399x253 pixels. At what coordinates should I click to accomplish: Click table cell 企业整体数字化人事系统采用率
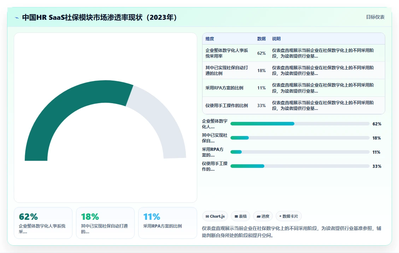[227, 53]
